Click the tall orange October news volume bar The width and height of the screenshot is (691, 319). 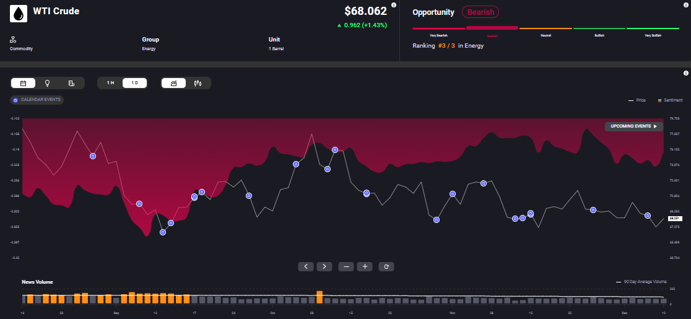319,297
